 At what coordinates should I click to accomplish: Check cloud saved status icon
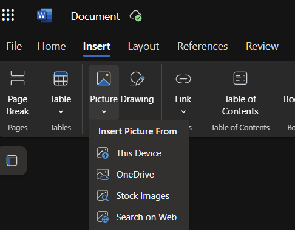click(136, 16)
